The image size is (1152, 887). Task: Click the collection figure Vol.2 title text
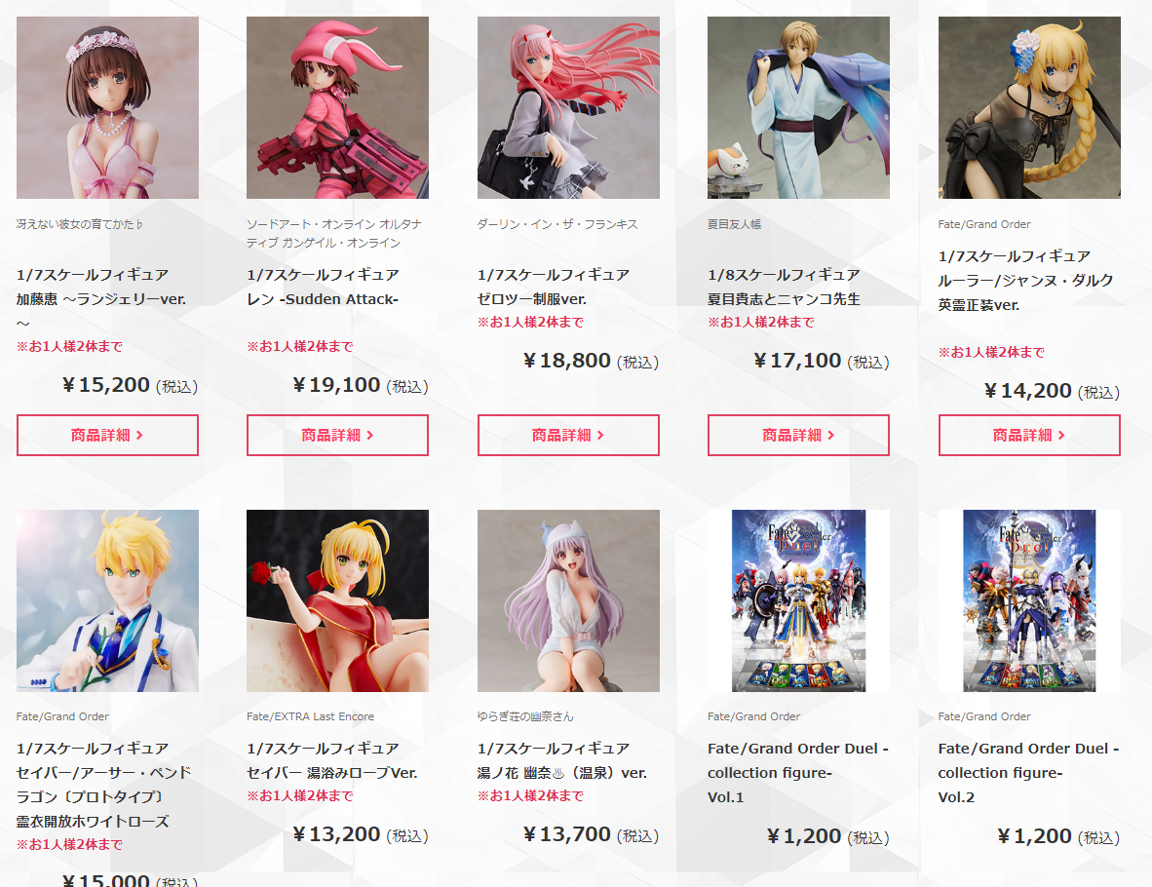click(x=1028, y=772)
